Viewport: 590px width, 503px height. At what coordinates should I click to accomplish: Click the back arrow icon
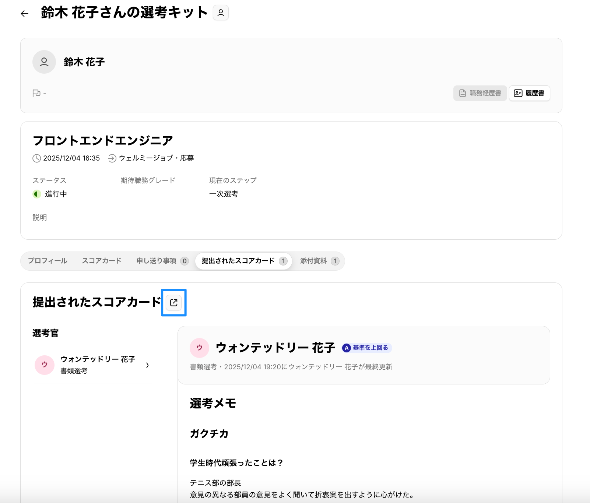click(x=25, y=14)
